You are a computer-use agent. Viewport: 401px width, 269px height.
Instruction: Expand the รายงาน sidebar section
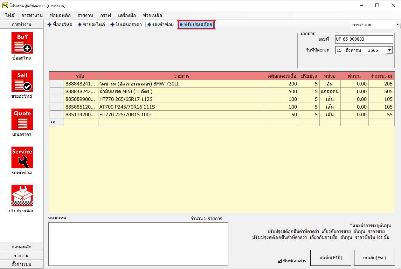[21, 255]
